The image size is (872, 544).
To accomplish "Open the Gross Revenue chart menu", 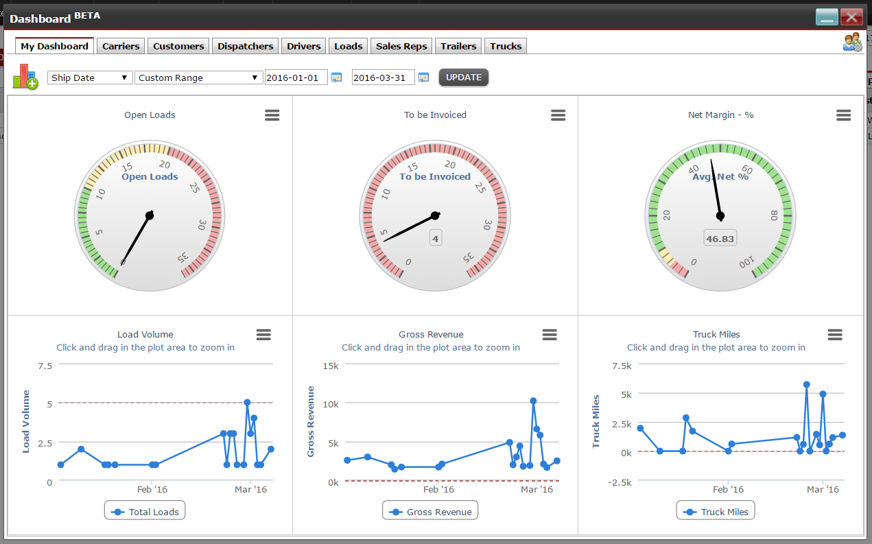I will point(549,335).
